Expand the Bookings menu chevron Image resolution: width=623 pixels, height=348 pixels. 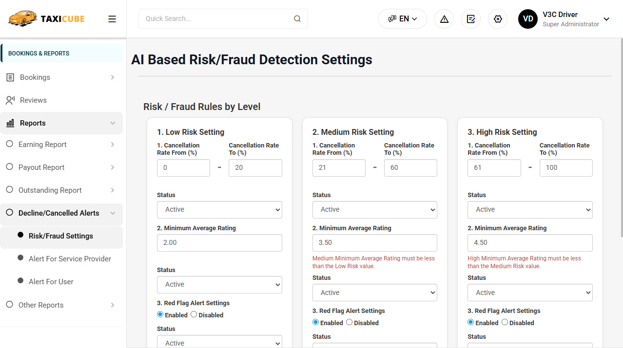click(x=113, y=77)
